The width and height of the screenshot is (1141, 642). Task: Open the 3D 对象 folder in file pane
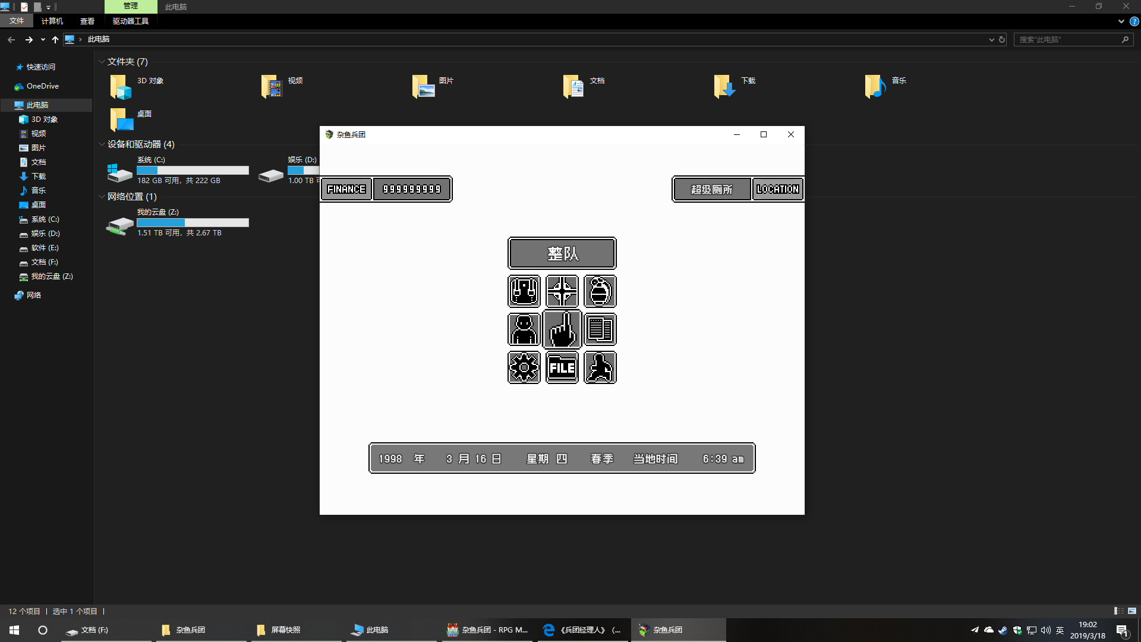click(137, 87)
